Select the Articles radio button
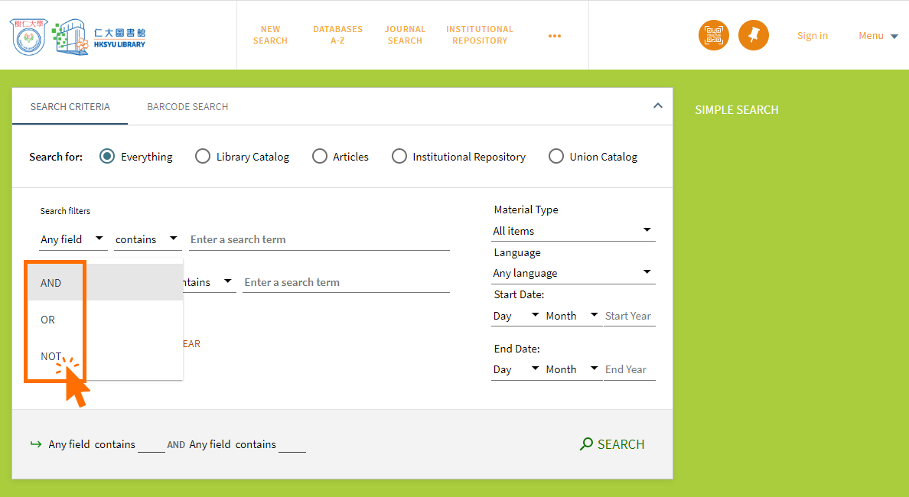Viewport: 909px width, 497px height. 320,157
